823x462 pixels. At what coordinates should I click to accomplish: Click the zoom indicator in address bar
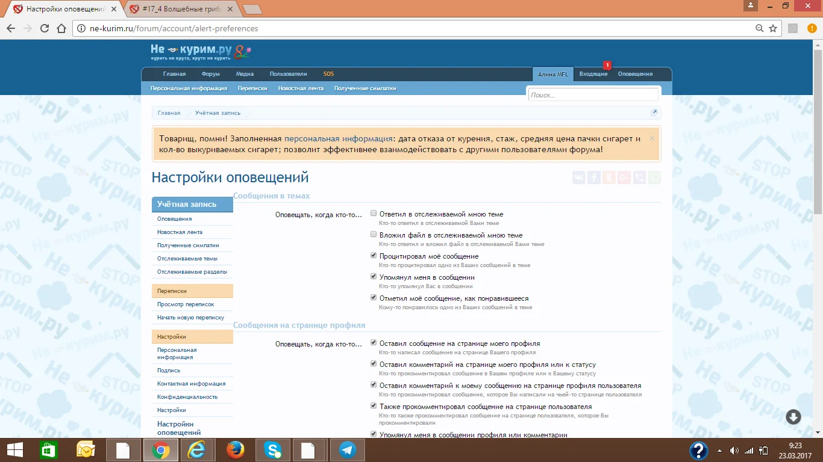point(760,28)
